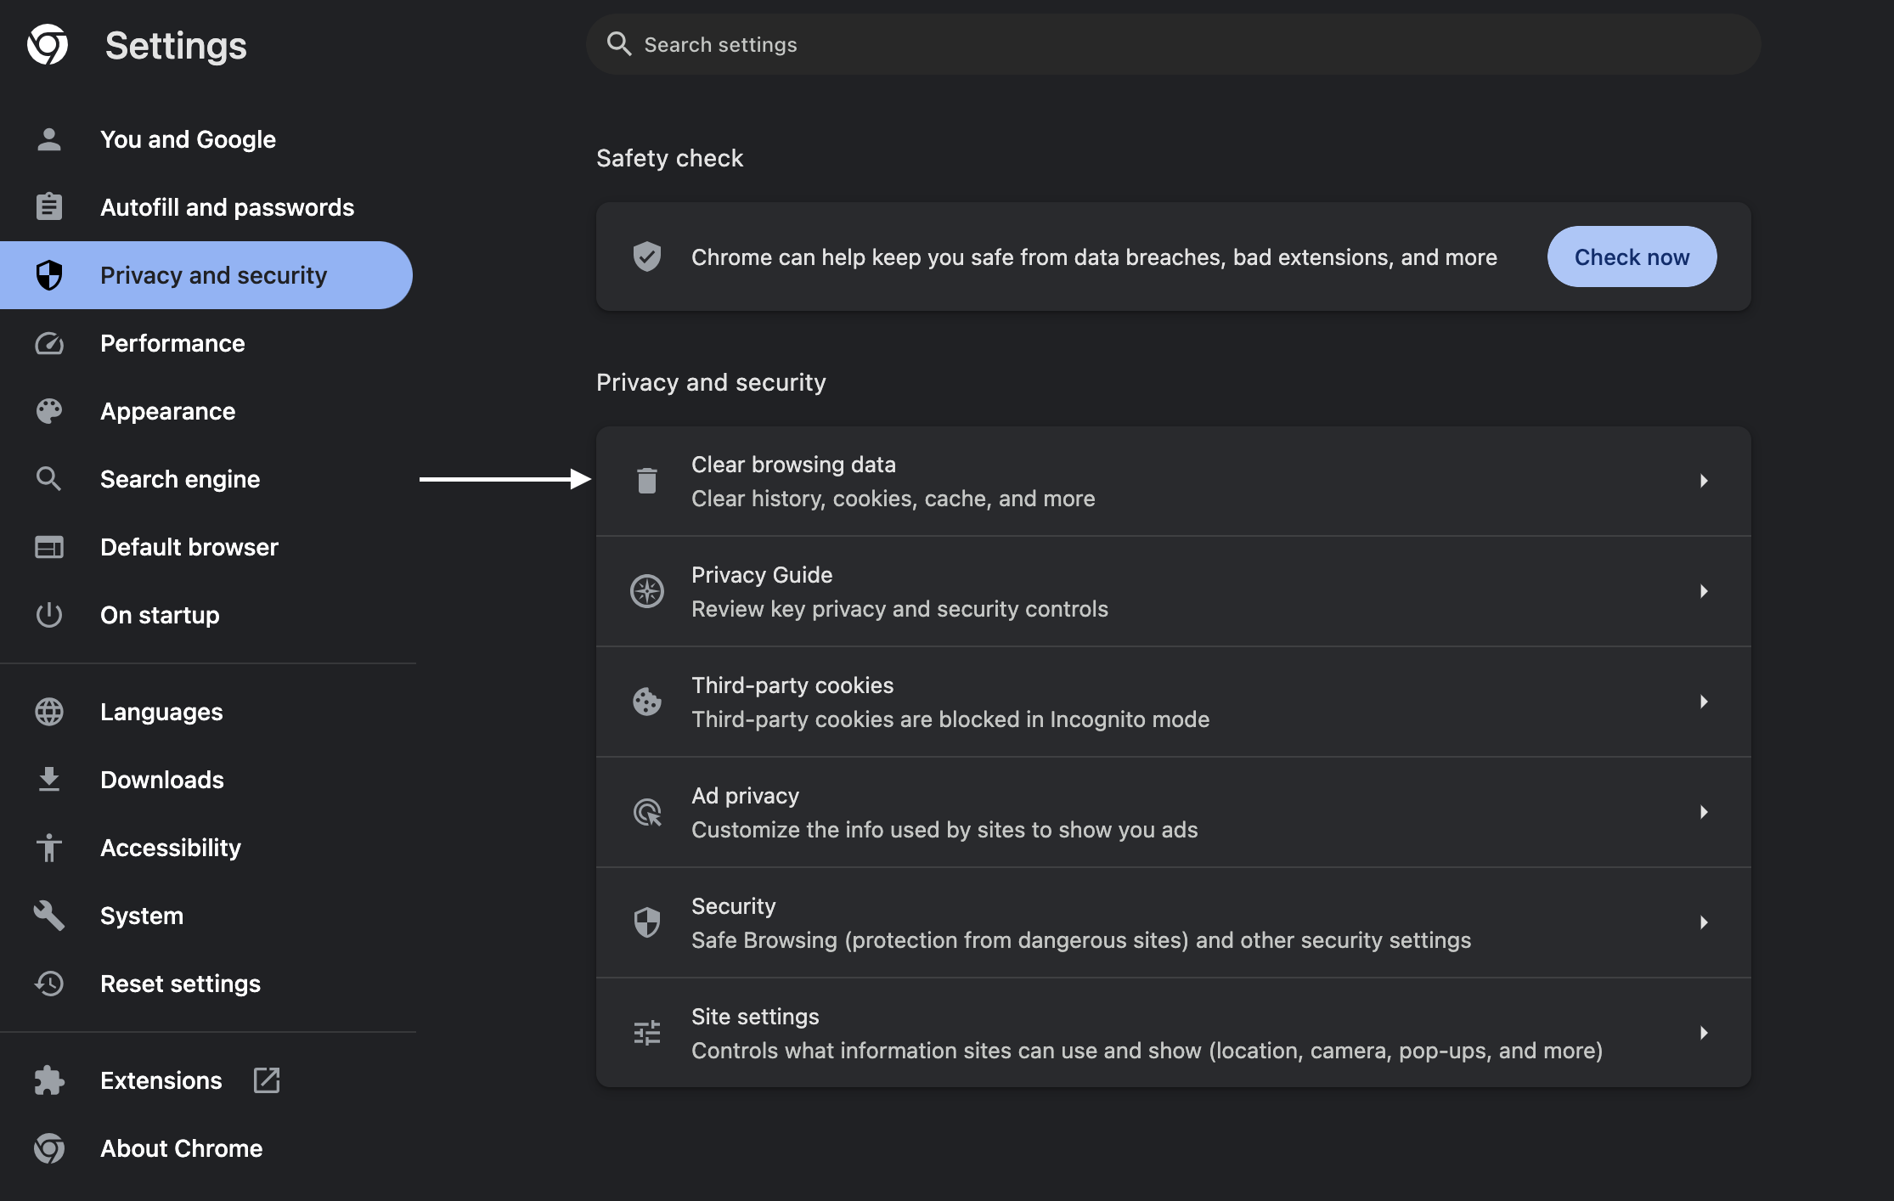Go to Autofill and passwords section
1894x1201 pixels.
pyautogui.click(x=206, y=207)
